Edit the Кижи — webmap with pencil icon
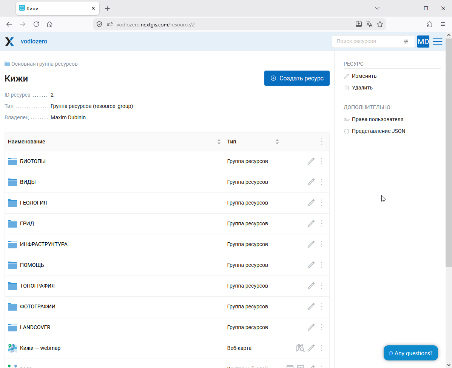The height and width of the screenshot is (368, 452). click(311, 348)
